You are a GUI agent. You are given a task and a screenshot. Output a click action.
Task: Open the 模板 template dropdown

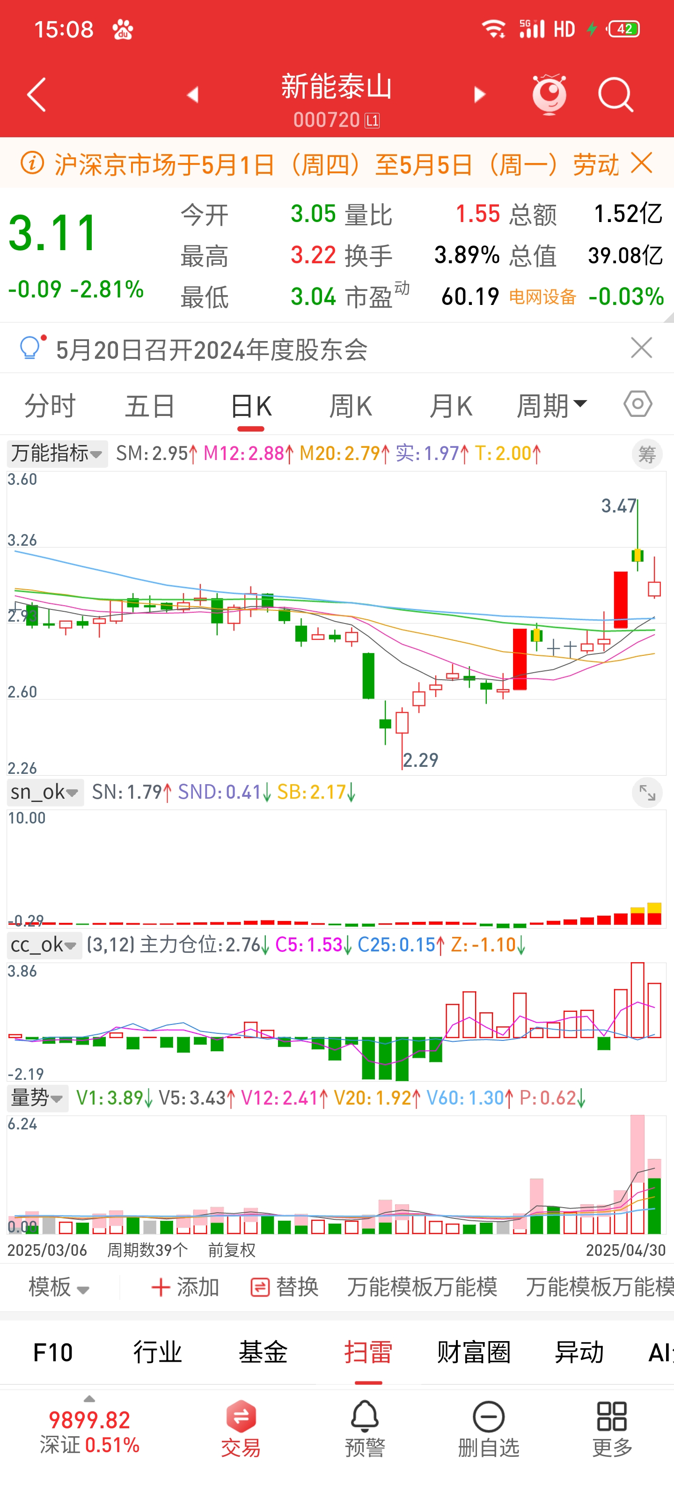click(x=59, y=1287)
